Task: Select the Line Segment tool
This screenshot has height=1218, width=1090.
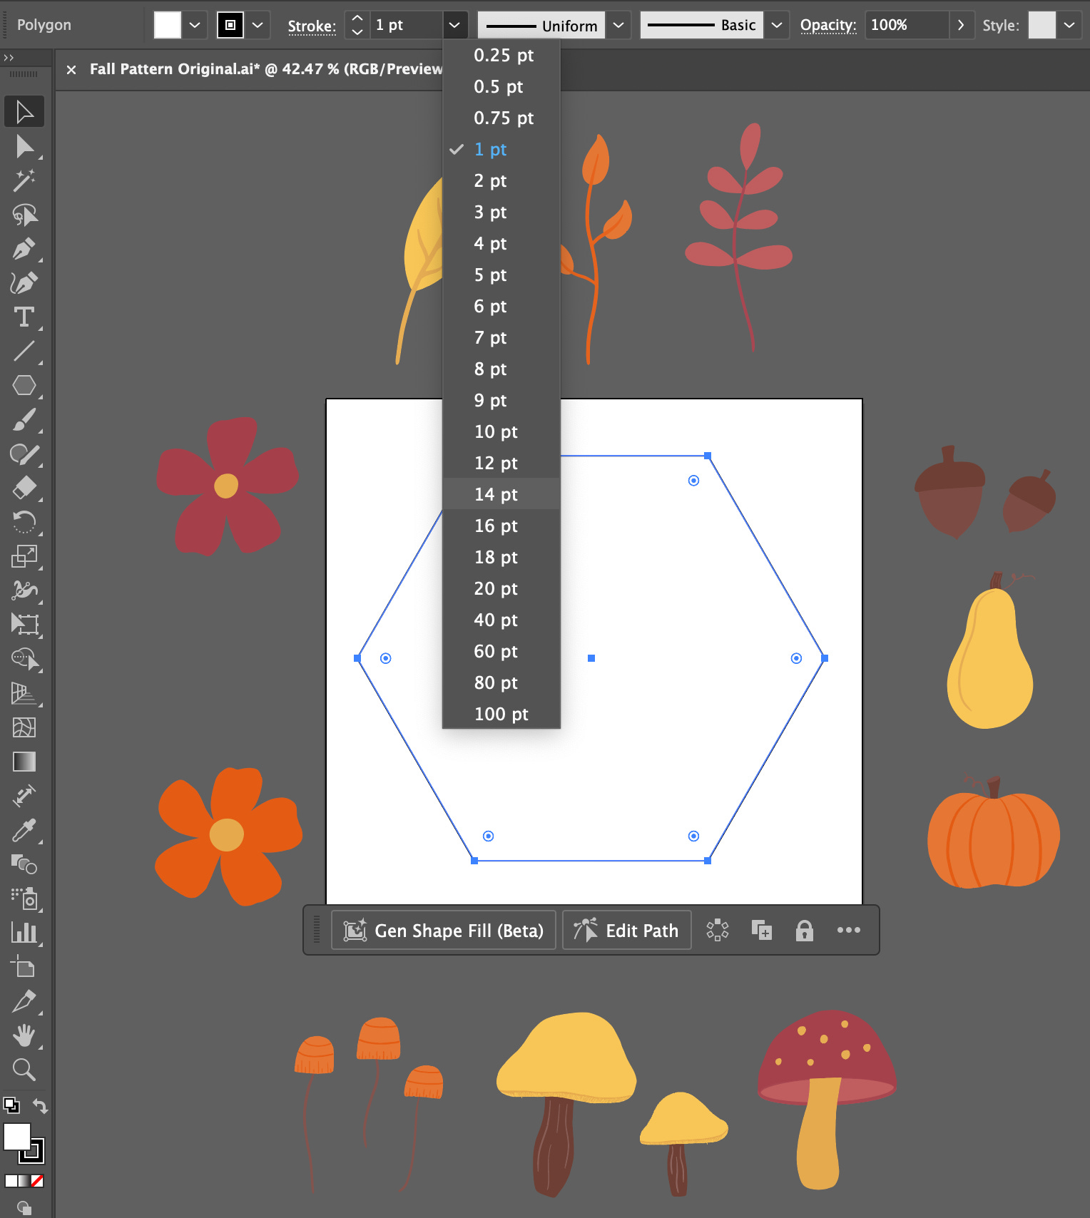Action: 24,352
